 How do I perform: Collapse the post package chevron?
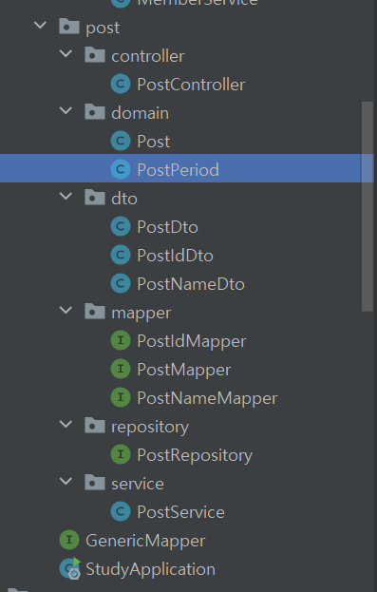pyautogui.click(x=40, y=26)
